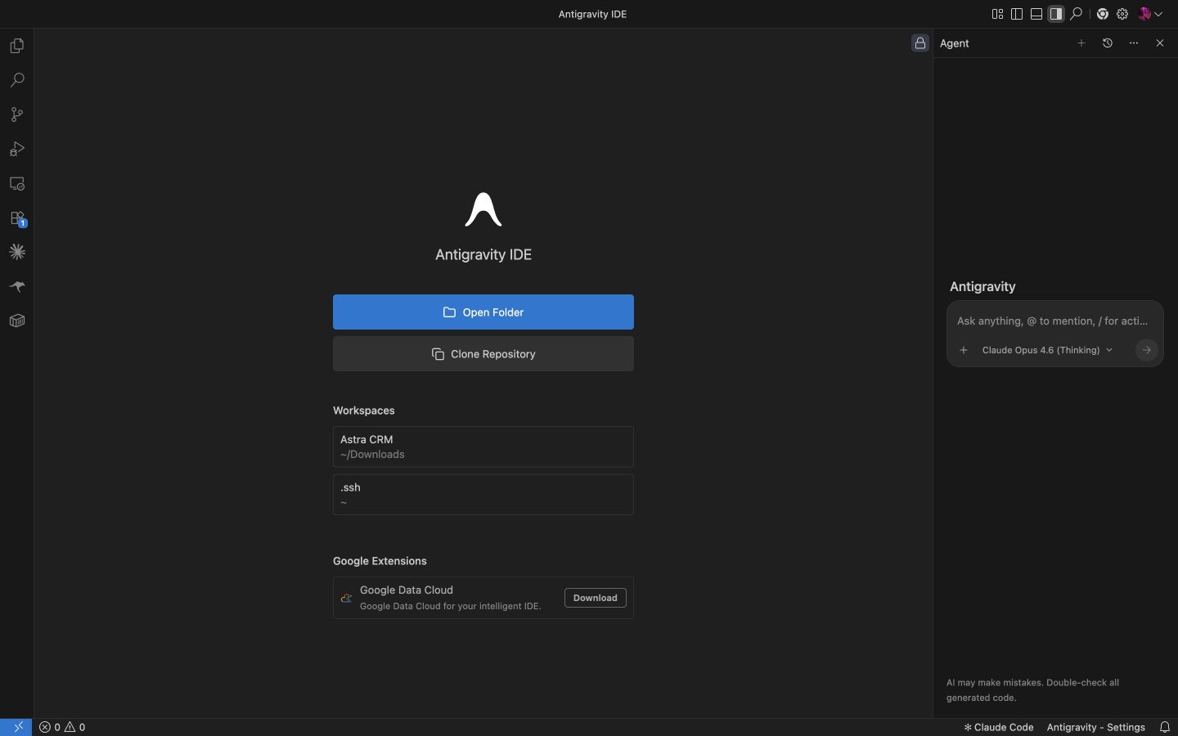Click the container box icon in the activity bar

point(17,321)
